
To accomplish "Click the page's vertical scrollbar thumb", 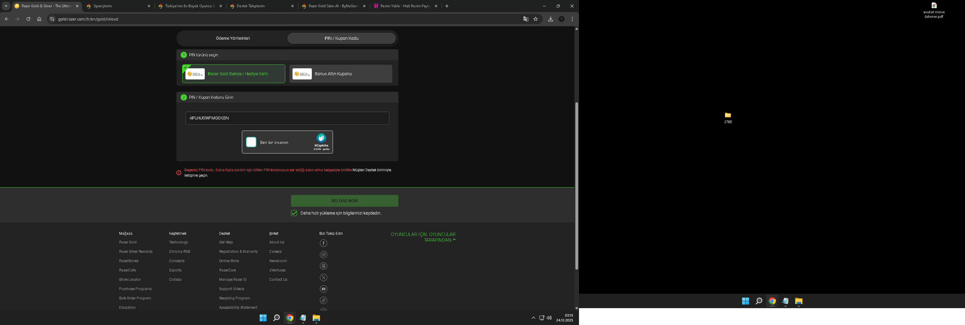I will [x=577, y=186].
